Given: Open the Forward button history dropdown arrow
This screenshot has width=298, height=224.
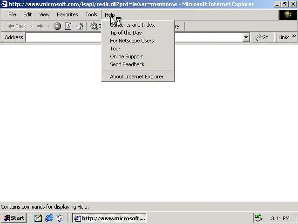Looking at the screenshot, I should coord(48,26).
